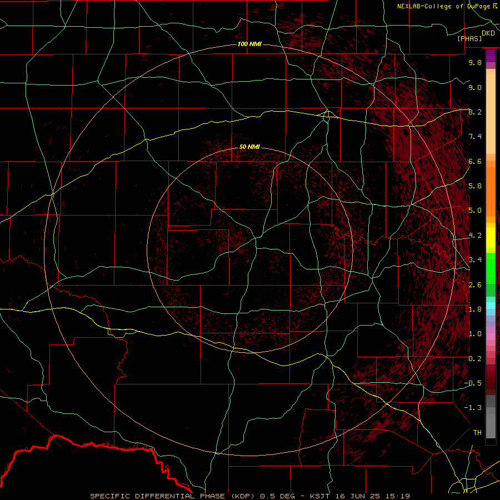Select the 1.8 scale value
500x500 pixels.
(x=475, y=309)
